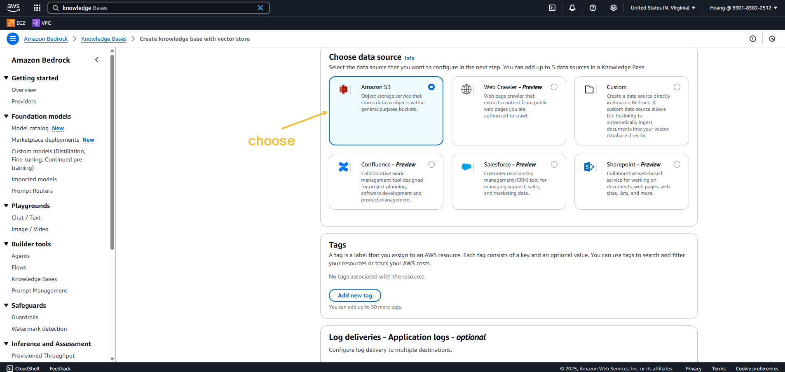Collapse the Foundation models section
The height and width of the screenshot is (372, 785).
point(6,116)
